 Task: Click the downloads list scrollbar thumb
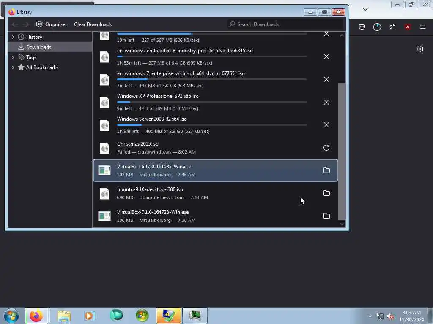[x=342, y=151]
